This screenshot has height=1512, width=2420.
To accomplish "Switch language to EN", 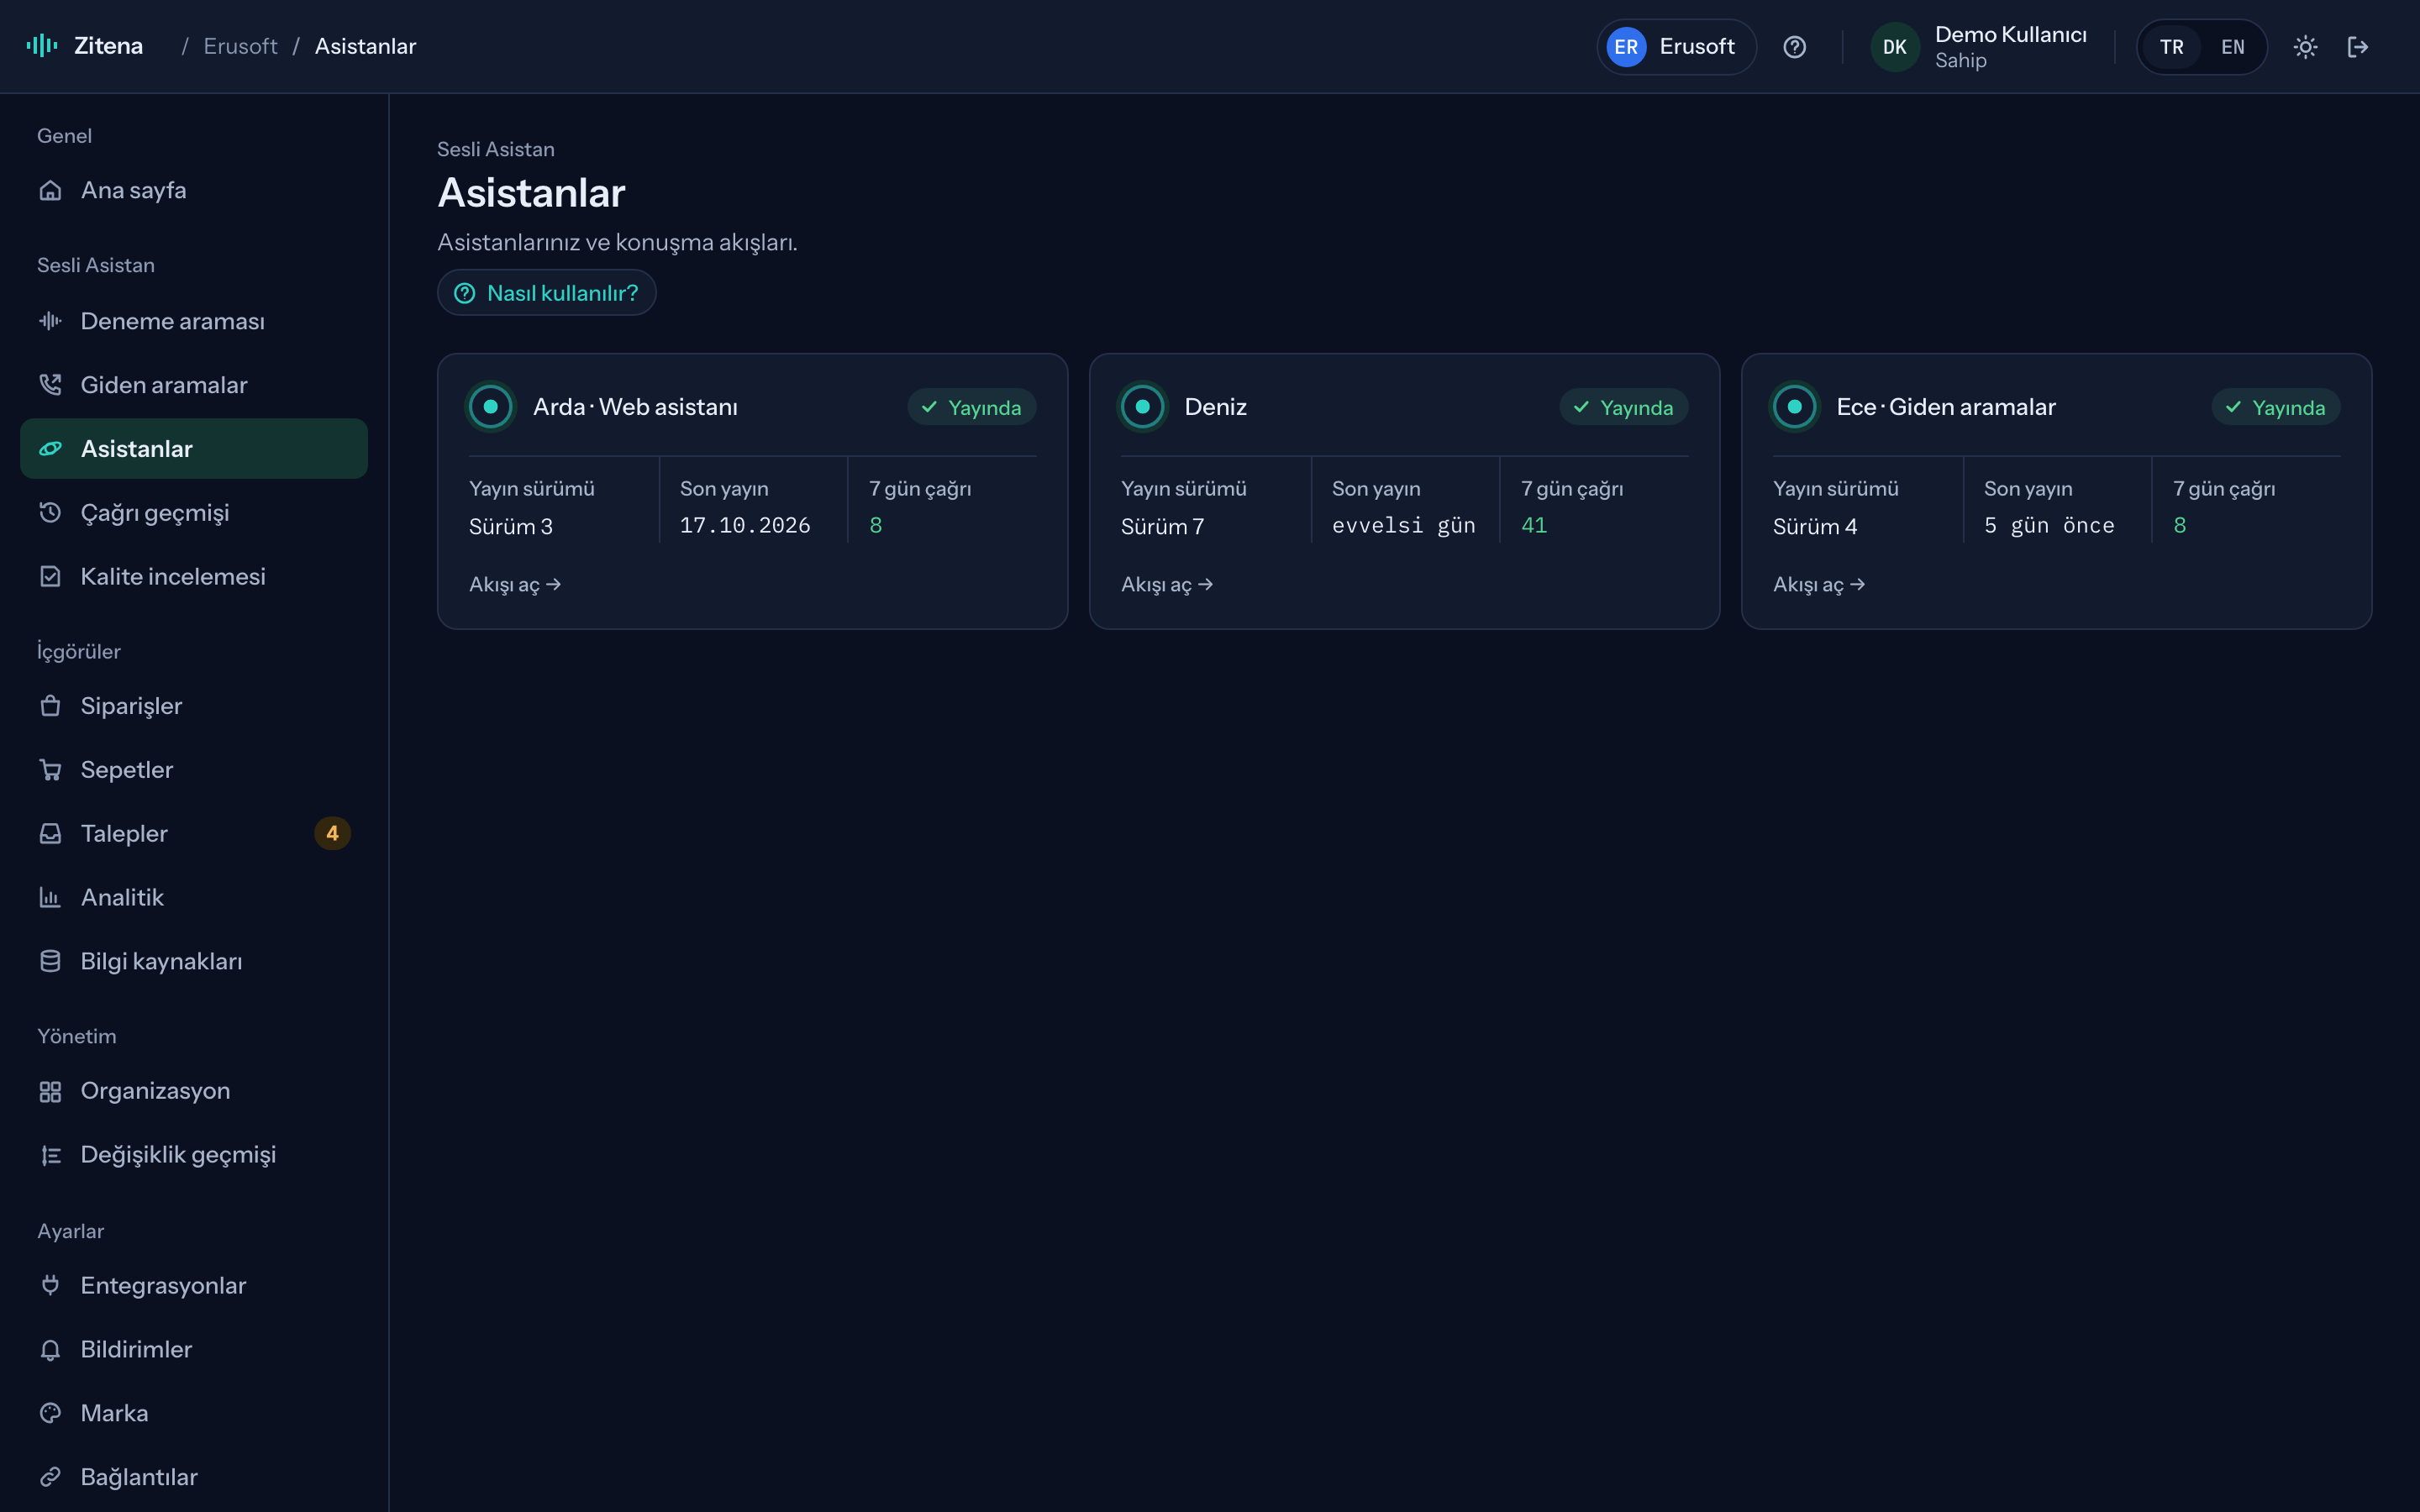I will [x=2232, y=47].
